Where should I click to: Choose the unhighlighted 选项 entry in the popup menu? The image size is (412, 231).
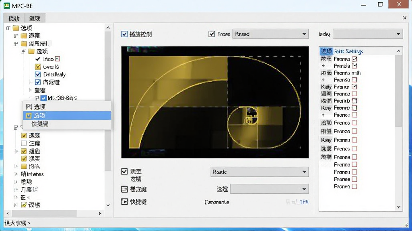click(67, 107)
